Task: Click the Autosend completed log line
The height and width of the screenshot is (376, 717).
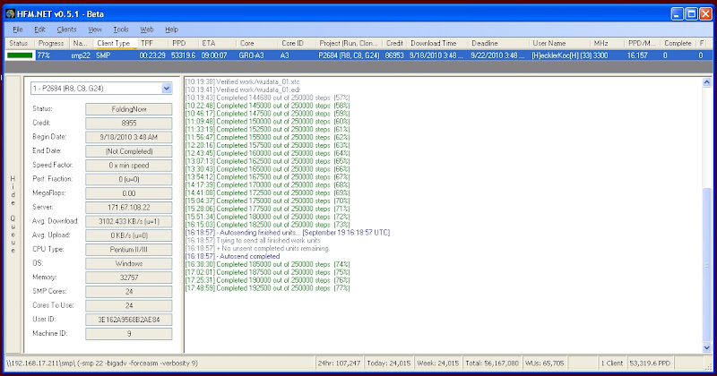Action: coord(232,256)
